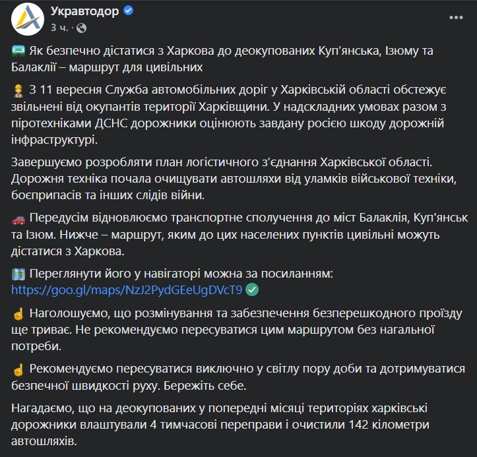Open the Укравтодор profile picture

click(27, 20)
